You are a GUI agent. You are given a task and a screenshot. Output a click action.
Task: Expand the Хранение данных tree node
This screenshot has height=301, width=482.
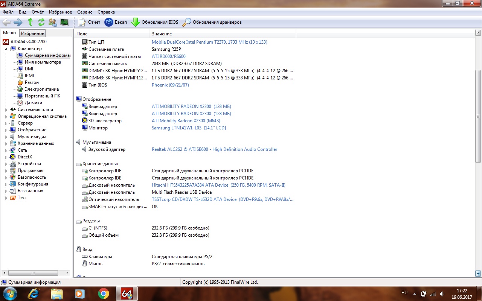[x=6, y=144]
